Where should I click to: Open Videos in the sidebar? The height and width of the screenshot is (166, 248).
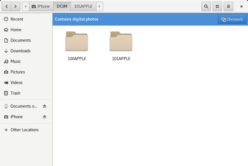[26, 83]
